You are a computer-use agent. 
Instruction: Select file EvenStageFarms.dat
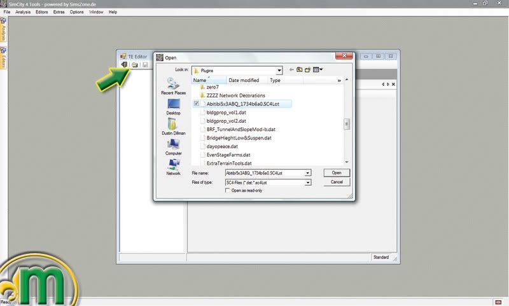click(225, 155)
